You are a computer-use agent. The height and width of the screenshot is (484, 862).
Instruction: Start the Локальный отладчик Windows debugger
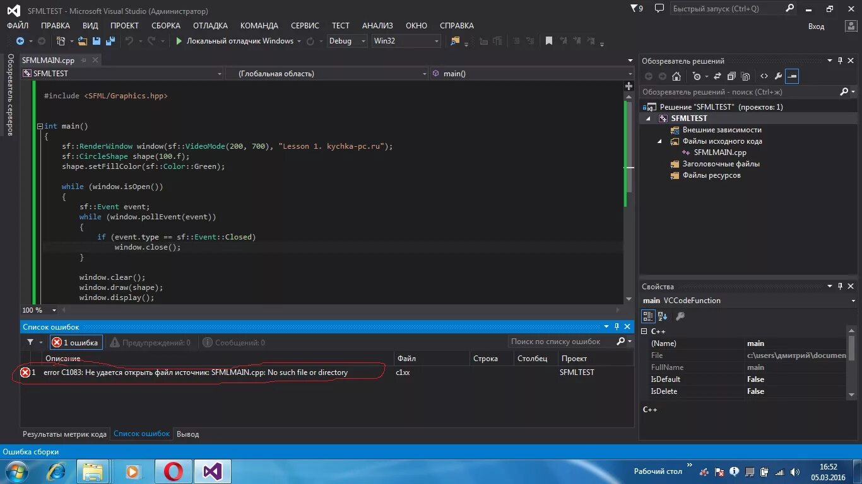[x=234, y=41]
